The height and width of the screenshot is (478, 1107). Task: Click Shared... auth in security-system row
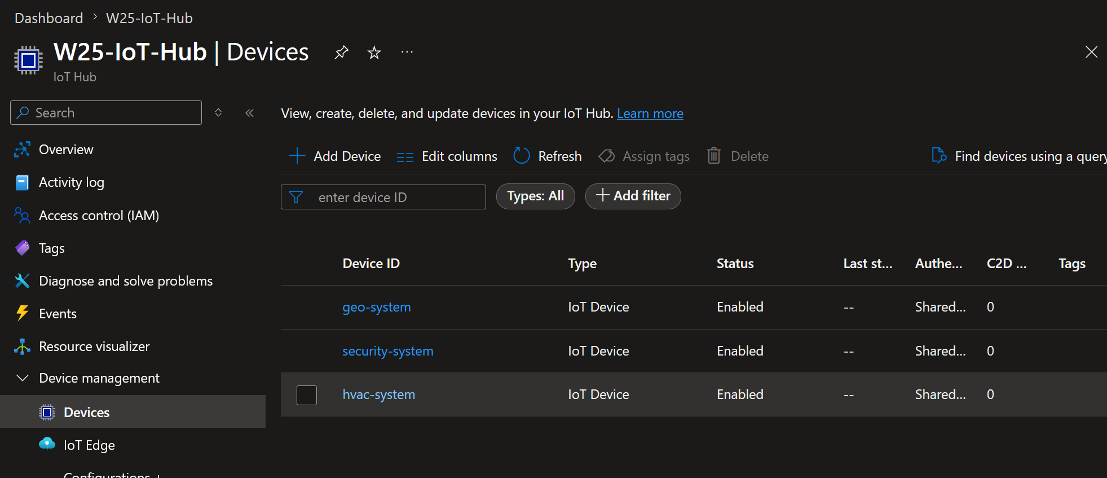(x=941, y=351)
